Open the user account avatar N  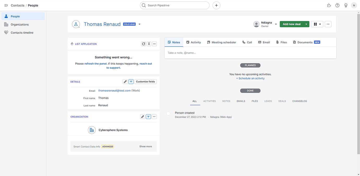(354, 5)
